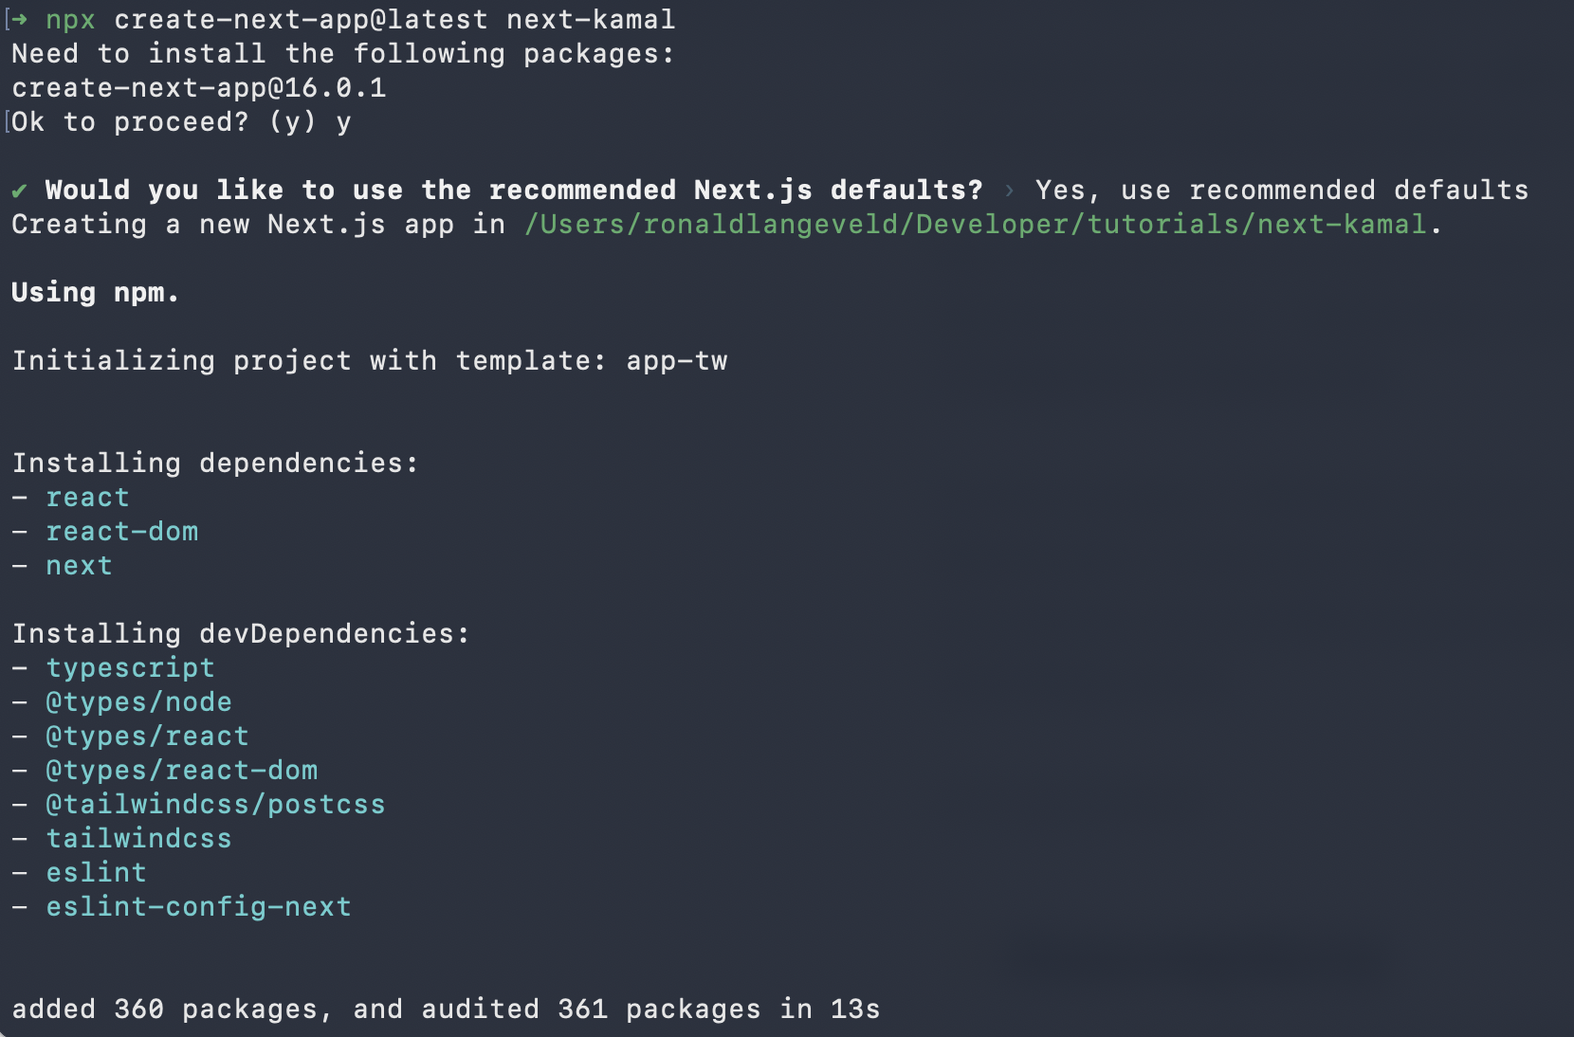Click the green arrow prompt symbol
The width and height of the screenshot is (1574, 1037).
pos(19,20)
